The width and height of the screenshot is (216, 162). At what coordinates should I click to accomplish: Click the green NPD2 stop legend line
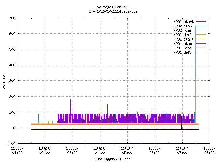pos(201,26)
